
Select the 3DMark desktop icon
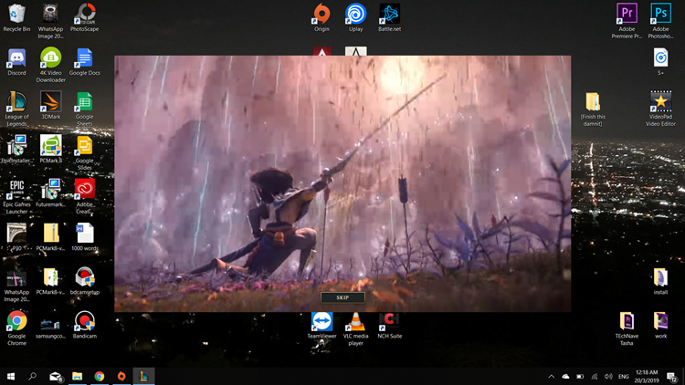[x=50, y=105]
